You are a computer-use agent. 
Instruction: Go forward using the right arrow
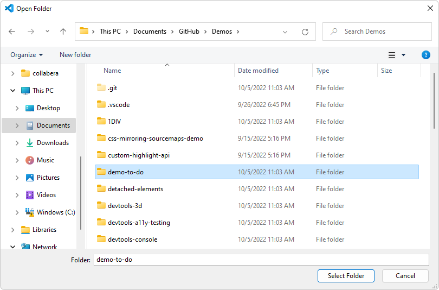(x=31, y=31)
